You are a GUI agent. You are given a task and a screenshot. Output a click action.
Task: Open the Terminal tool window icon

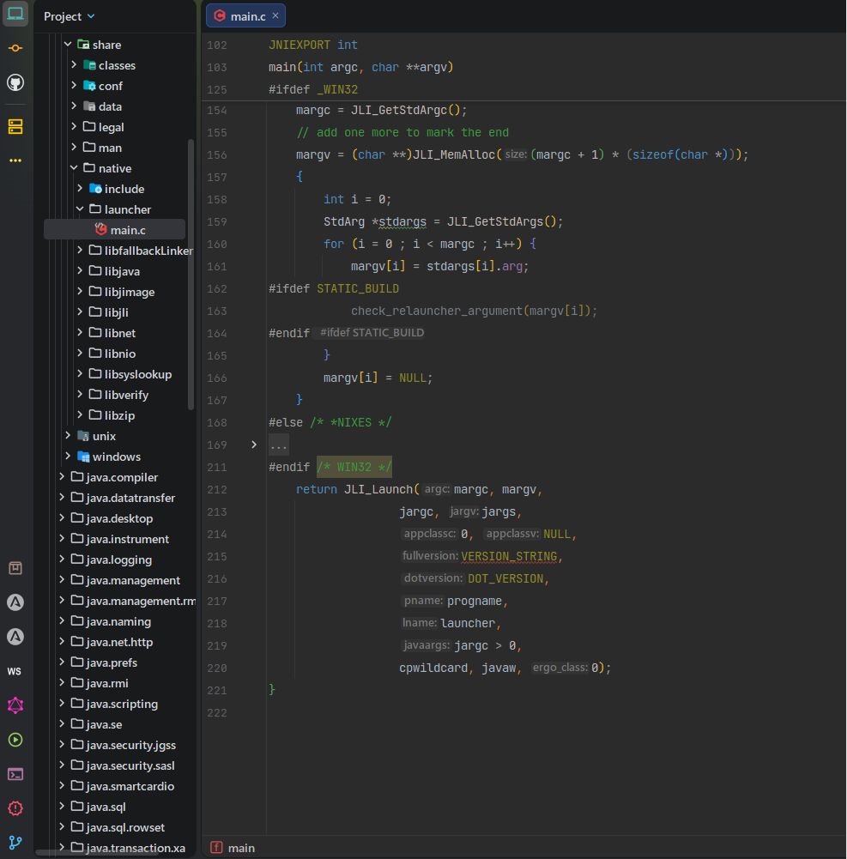pyautogui.click(x=15, y=774)
